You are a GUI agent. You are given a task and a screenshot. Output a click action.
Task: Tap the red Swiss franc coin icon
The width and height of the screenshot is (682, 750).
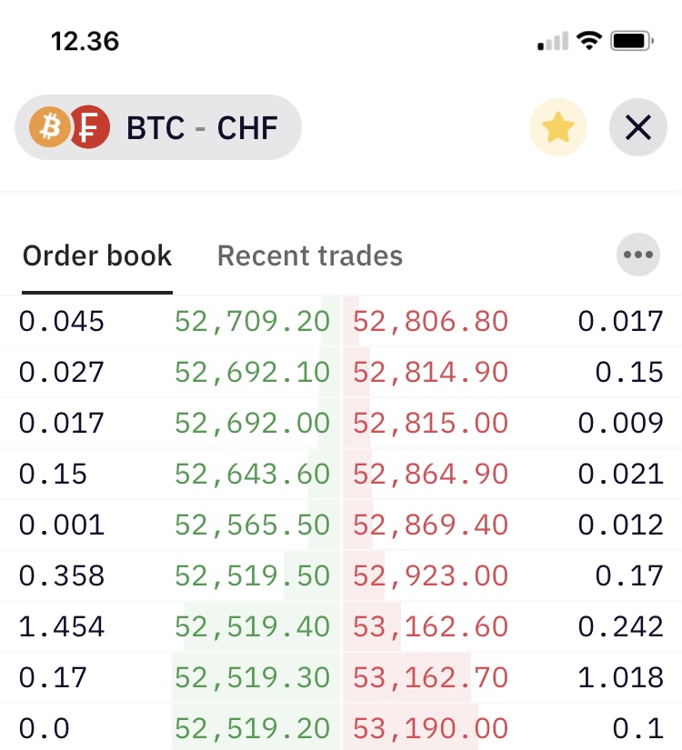pos(89,127)
